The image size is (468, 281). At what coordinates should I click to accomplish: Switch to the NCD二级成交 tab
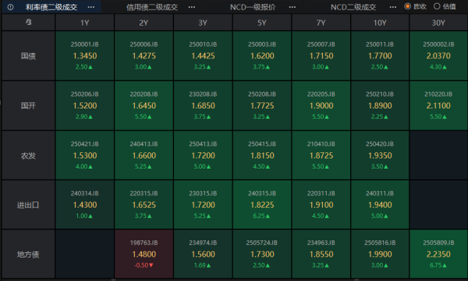coord(353,7)
